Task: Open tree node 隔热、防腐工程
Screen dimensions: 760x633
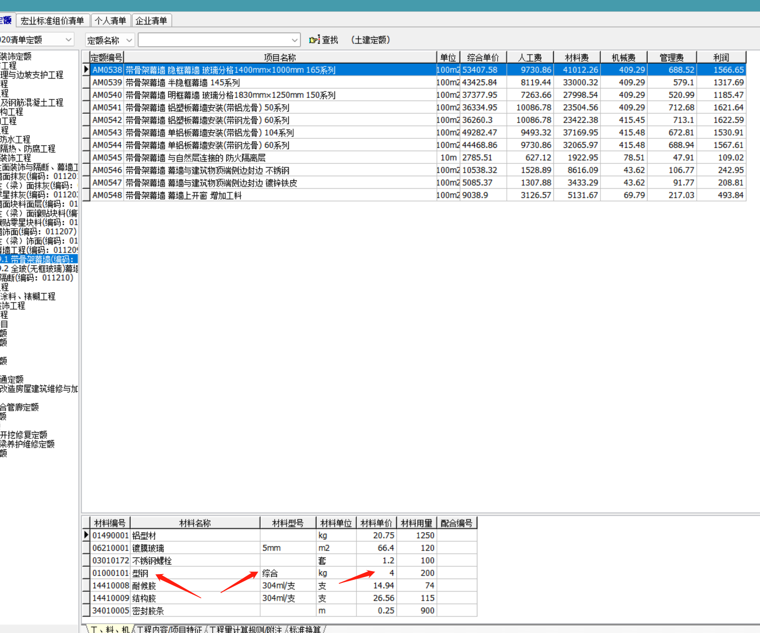Action: (x=28, y=149)
